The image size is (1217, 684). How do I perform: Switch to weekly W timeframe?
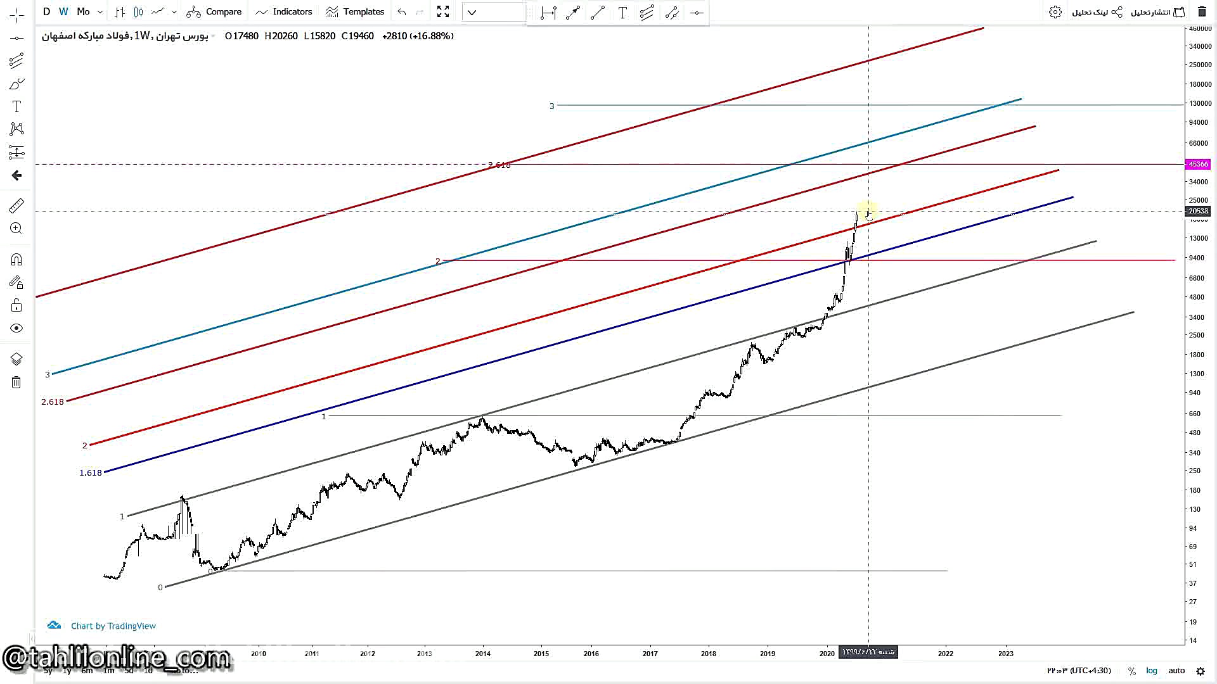click(x=63, y=12)
